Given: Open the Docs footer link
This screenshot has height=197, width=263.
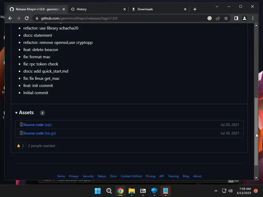Looking at the screenshot, I should coord(113,176).
